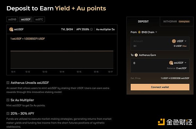Click the Astherus Earn logo icon
This screenshot has width=196, height=129.
tap(136, 55)
